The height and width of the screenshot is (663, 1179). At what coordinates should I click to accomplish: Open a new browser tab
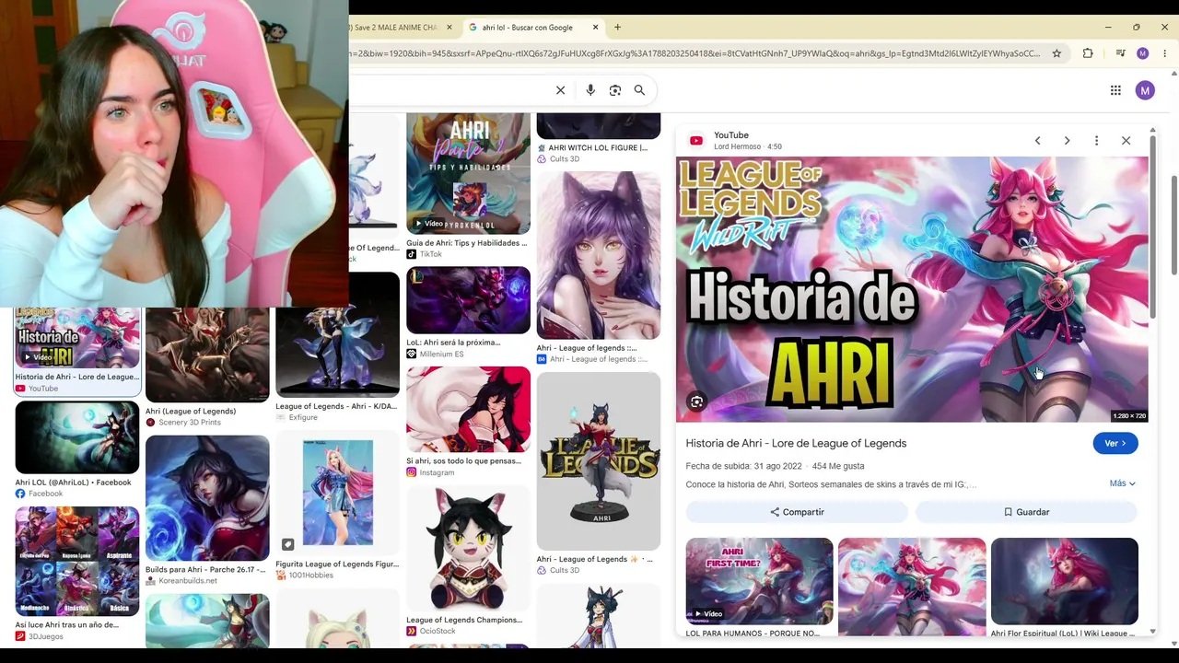point(617,28)
